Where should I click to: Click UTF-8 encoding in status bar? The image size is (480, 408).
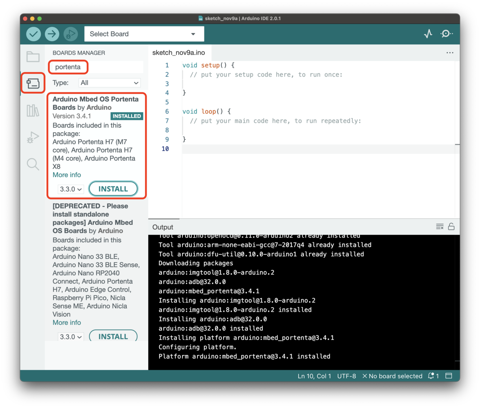pos(346,376)
